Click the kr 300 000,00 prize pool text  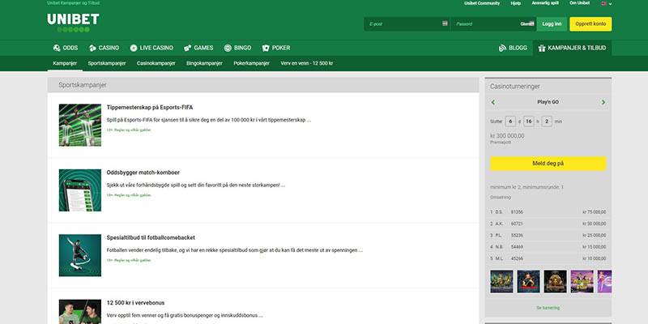(x=507, y=135)
